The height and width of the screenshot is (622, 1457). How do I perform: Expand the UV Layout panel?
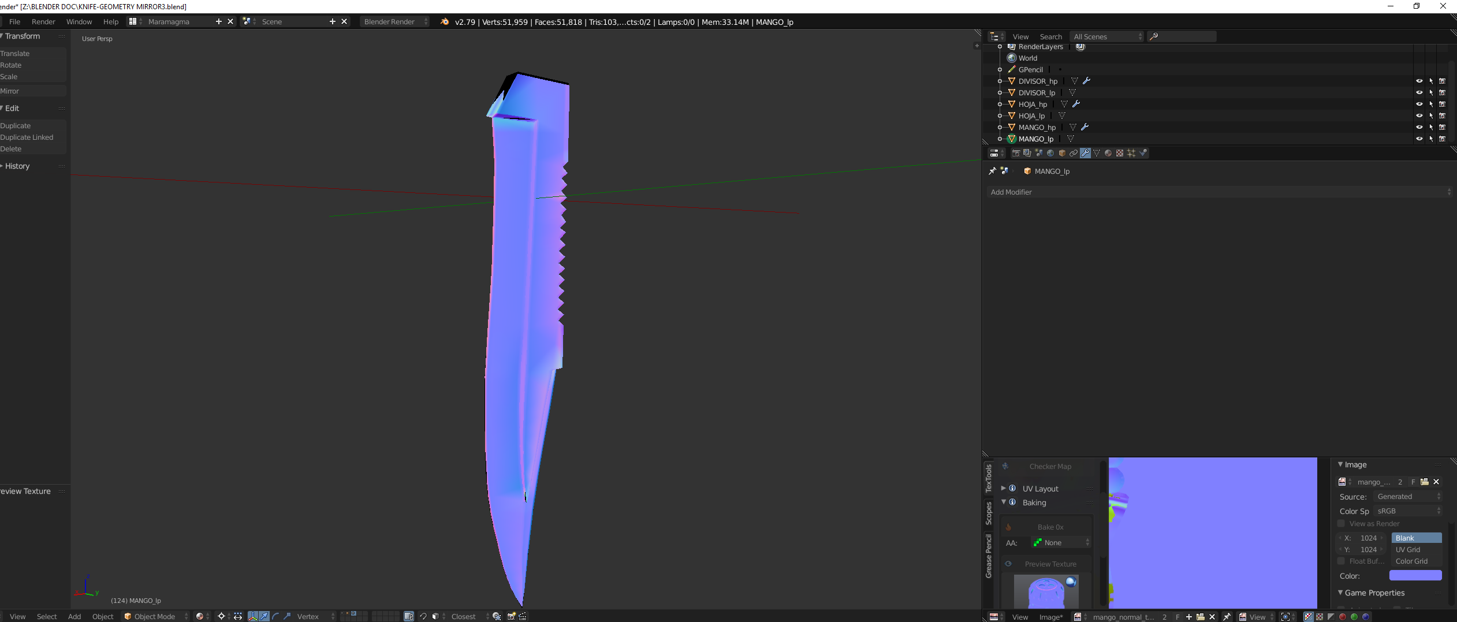click(x=1004, y=489)
